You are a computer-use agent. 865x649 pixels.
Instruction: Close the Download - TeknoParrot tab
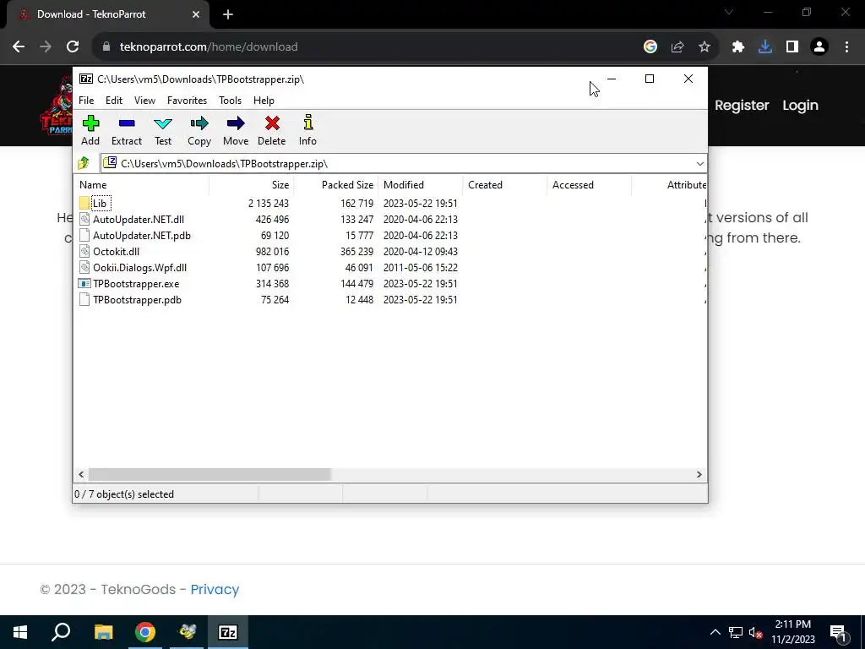[x=196, y=14]
